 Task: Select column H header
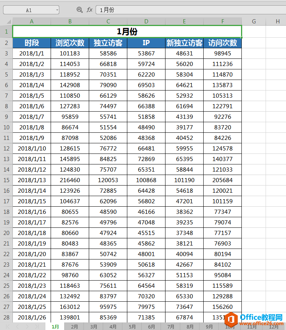click(276, 21)
